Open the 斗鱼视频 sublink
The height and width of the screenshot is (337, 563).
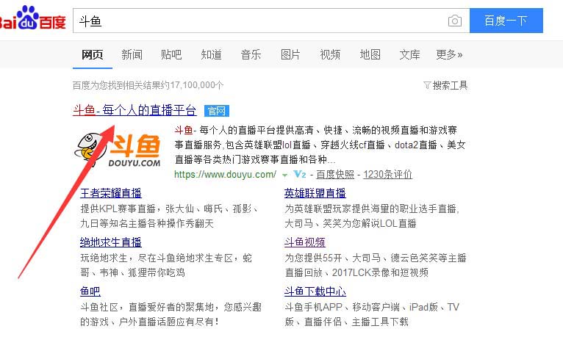[x=304, y=242]
